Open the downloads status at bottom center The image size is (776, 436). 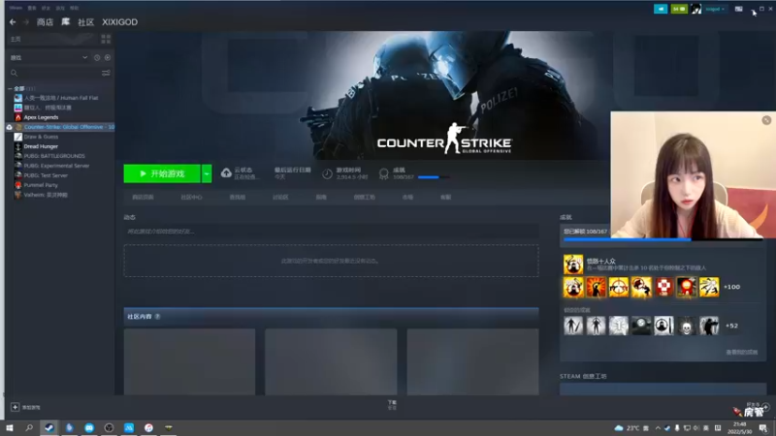coord(392,405)
